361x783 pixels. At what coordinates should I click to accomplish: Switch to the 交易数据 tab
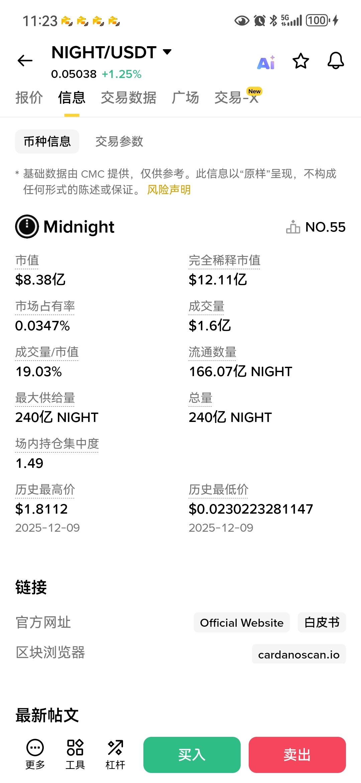click(x=129, y=98)
